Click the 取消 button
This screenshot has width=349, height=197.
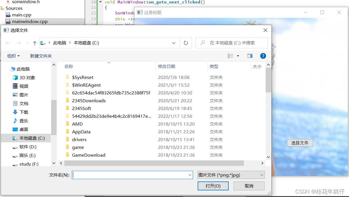[x=249, y=186]
